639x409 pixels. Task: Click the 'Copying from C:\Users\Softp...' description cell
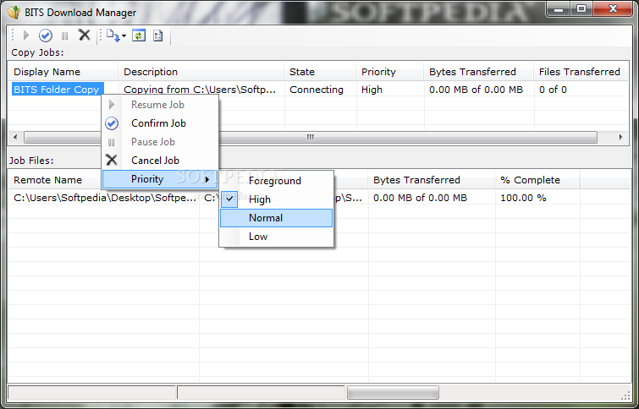pyautogui.click(x=200, y=90)
